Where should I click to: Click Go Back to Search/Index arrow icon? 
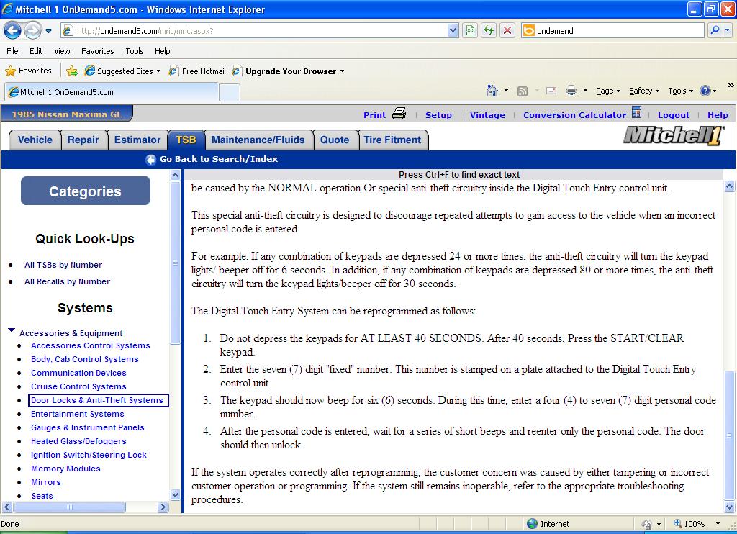[151, 160]
